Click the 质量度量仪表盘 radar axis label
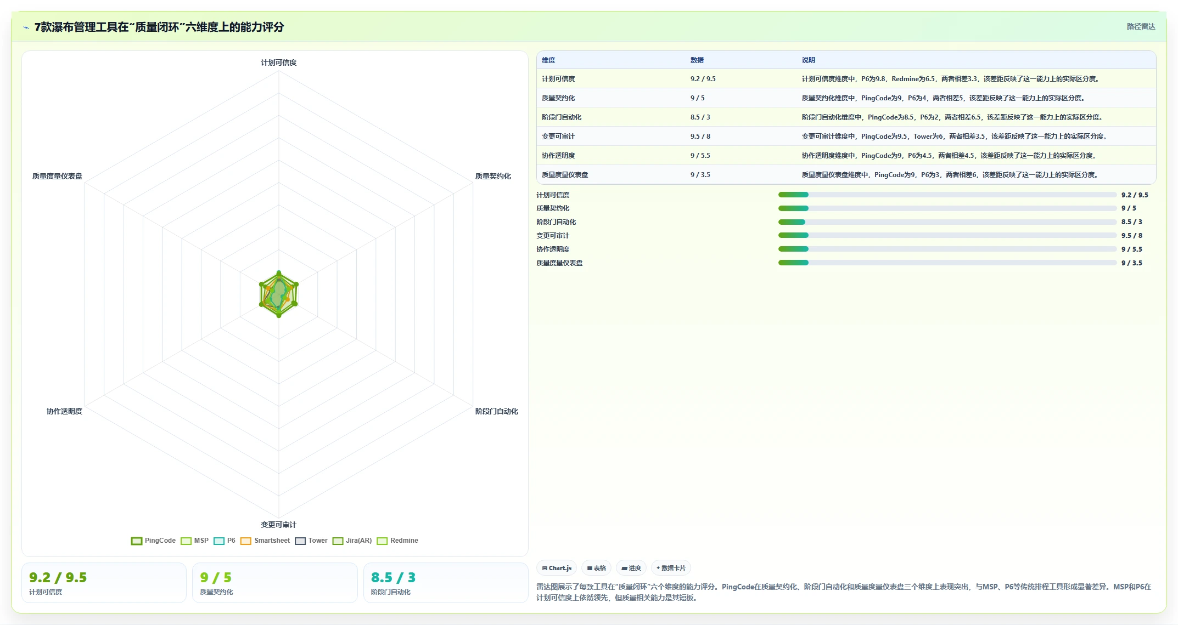Viewport: 1178px width, 625px height. pyautogui.click(x=57, y=176)
